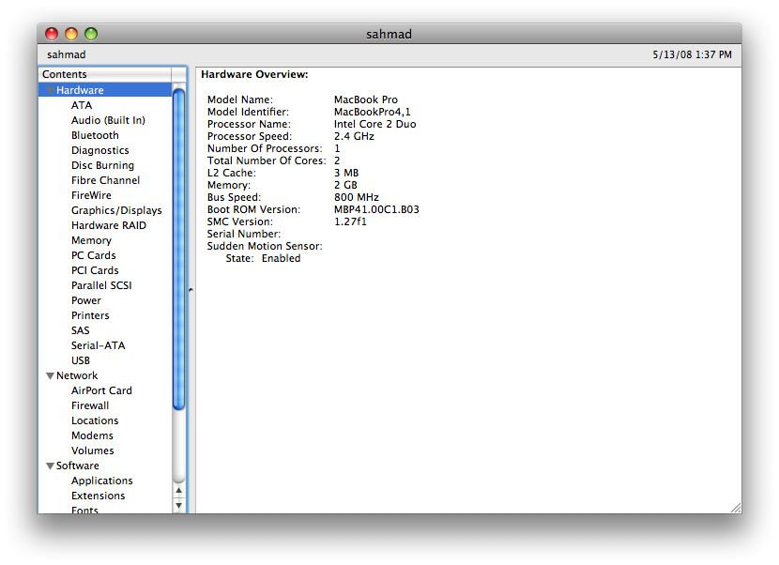The width and height of the screenshot is (779, 565).
Task: Select SAS entry
Action: [x=80, y=330]
